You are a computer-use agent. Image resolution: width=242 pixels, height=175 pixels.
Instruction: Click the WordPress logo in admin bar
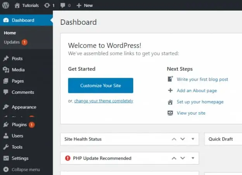(6, 5)
